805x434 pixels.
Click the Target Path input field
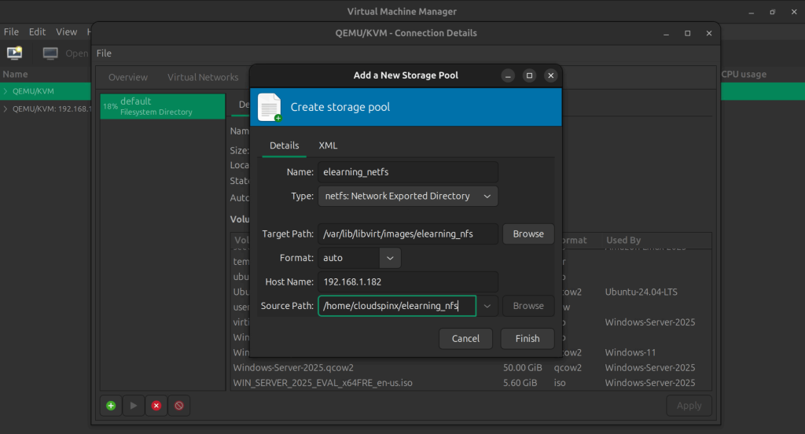tap(408, 234)
